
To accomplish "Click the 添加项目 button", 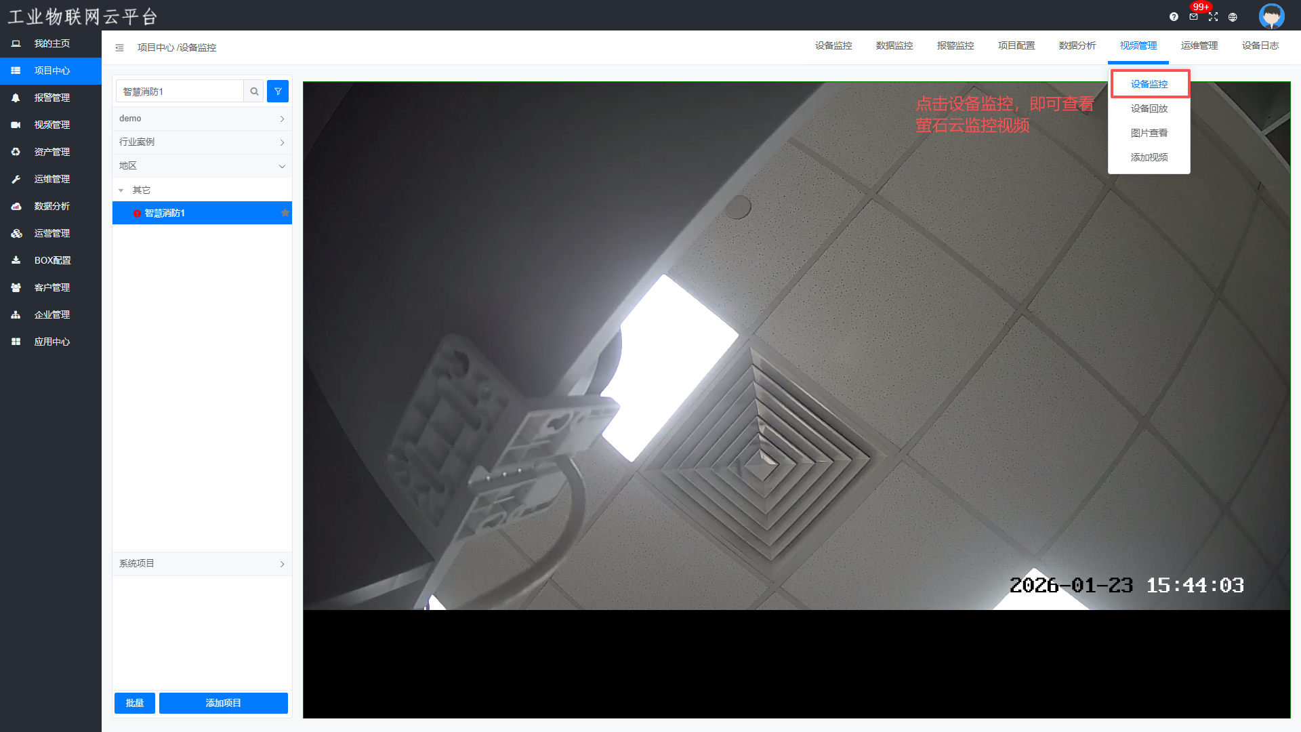I will click(x=223, y=703).
